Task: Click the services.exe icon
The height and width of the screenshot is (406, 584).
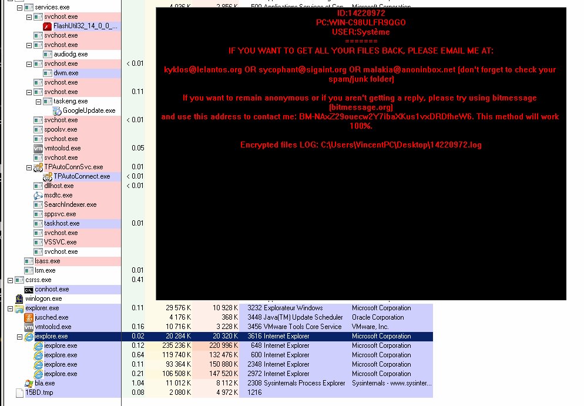Action: pos(29,7)
